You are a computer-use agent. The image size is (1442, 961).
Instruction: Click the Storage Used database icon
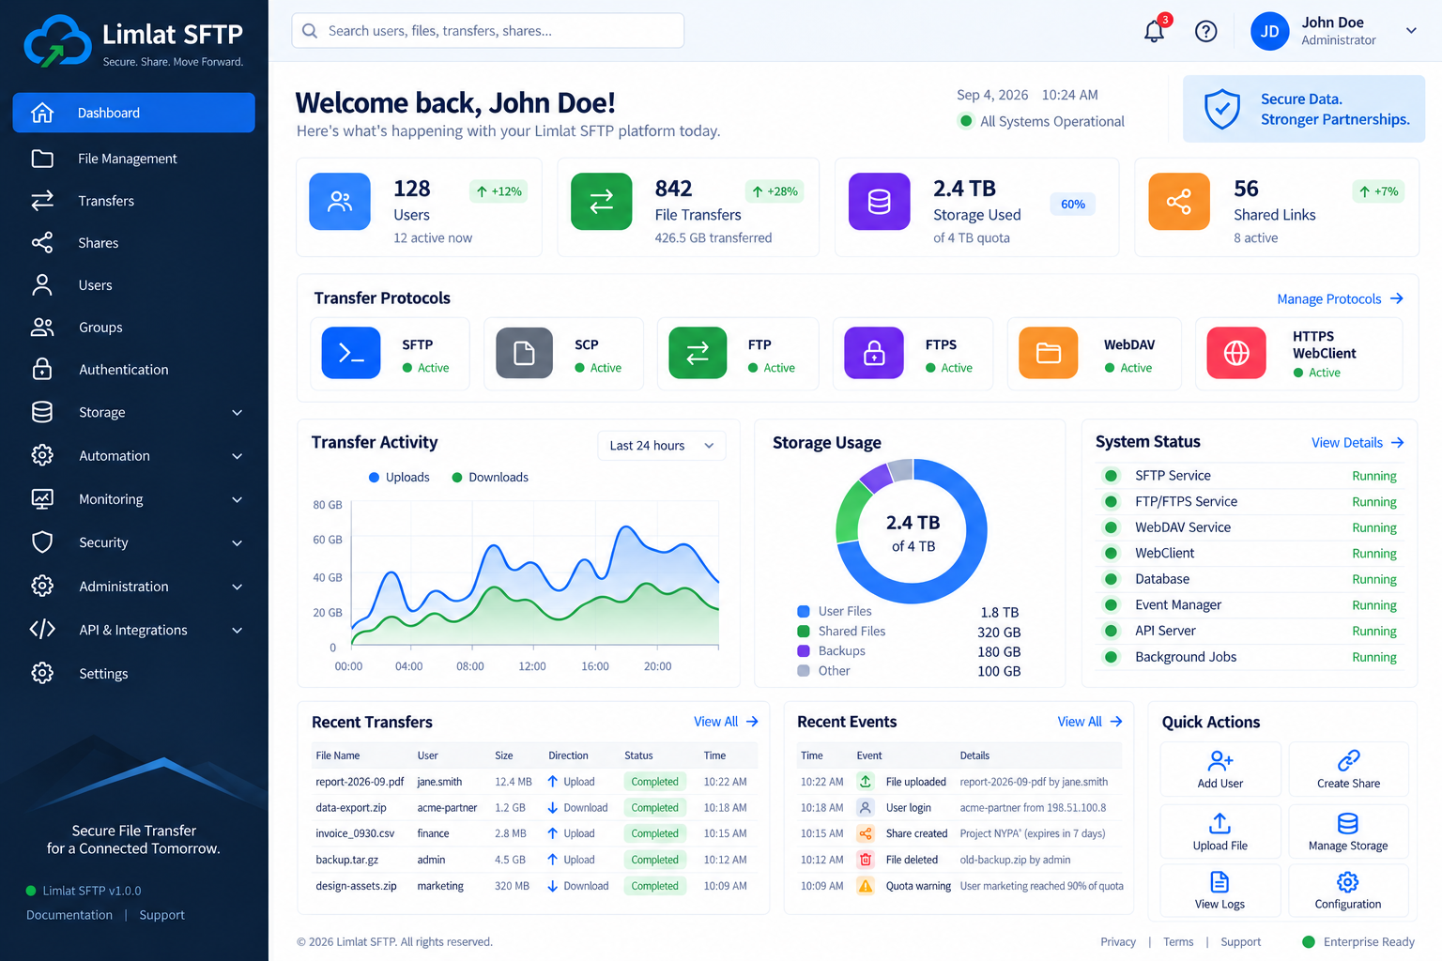(880, 202)
